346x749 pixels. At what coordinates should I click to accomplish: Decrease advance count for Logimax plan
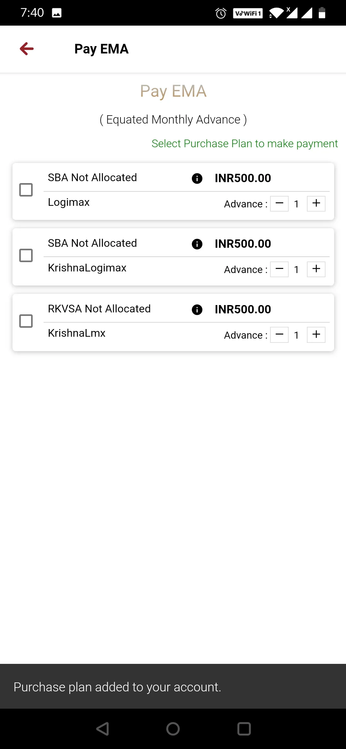point(279,204)
